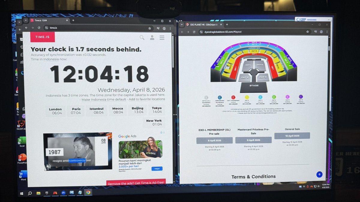Open a new tab in EXO PLANET window
360x202 pixels.
227,25
